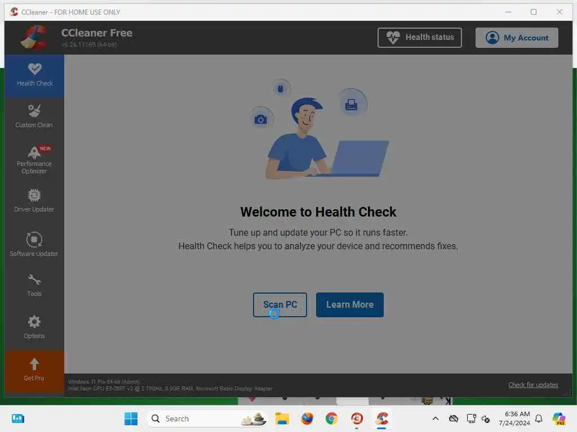Click the taskbar Search box

click(207, 418)
